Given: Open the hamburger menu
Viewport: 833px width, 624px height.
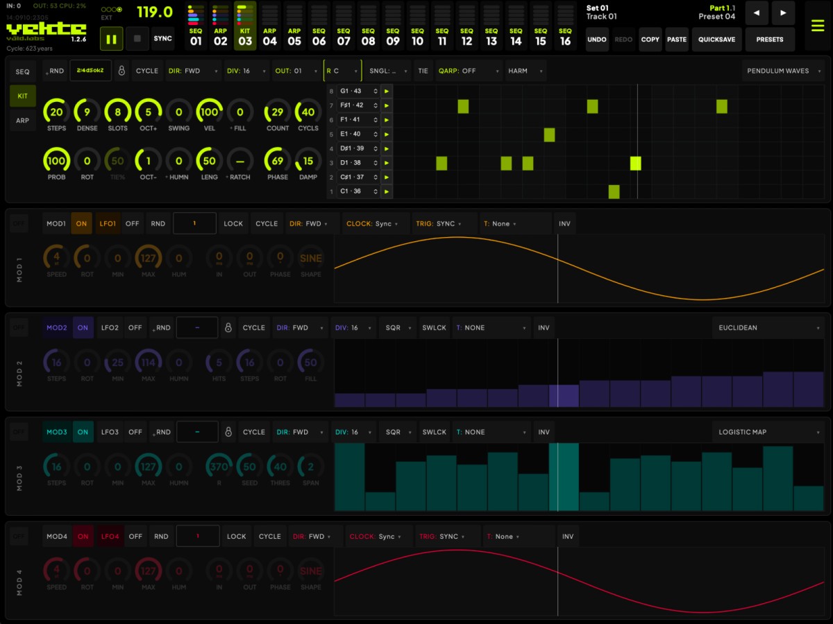Looking at the screenshot, I should (818, 26).
